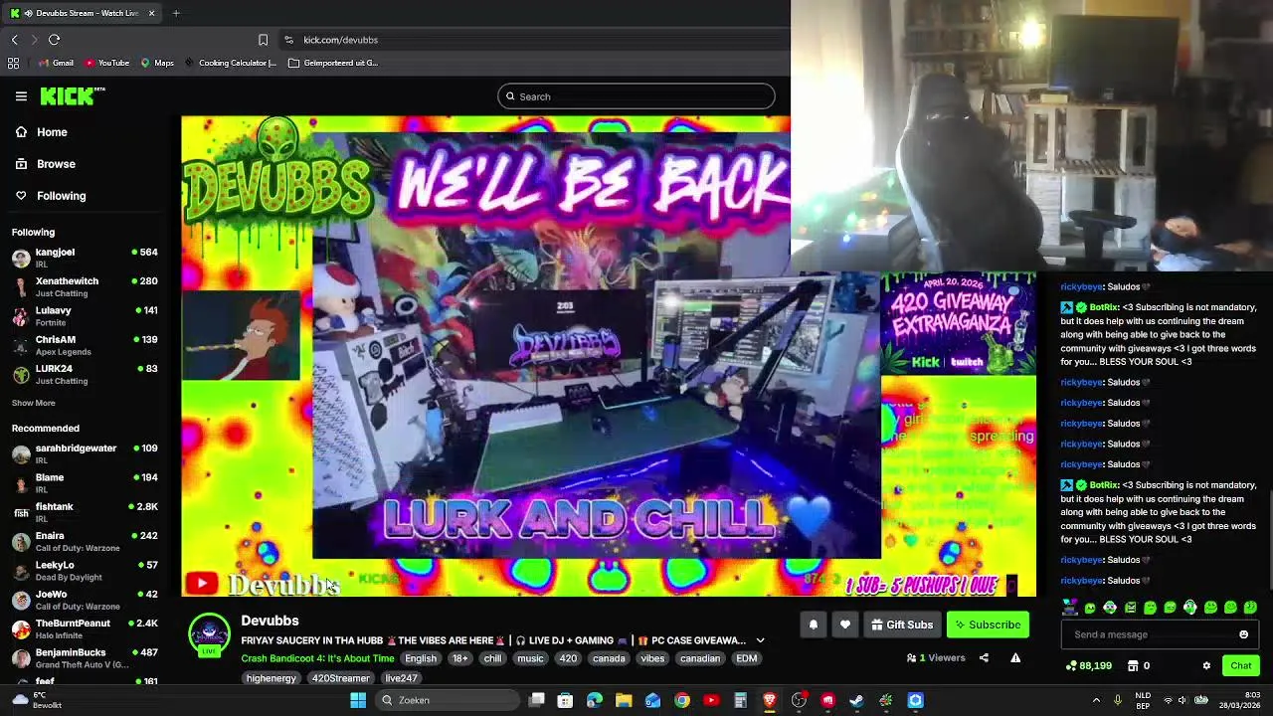
Task: Click the 1 Viewers count
Action: point(936,657)
